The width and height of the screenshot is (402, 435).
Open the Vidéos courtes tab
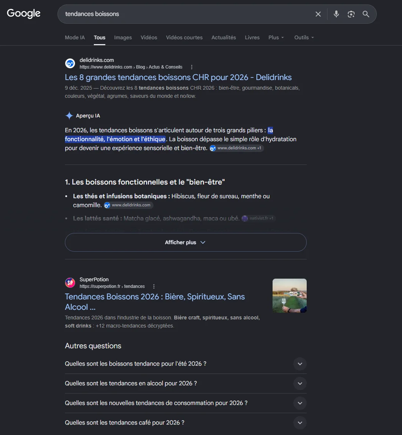click(184, 37)
